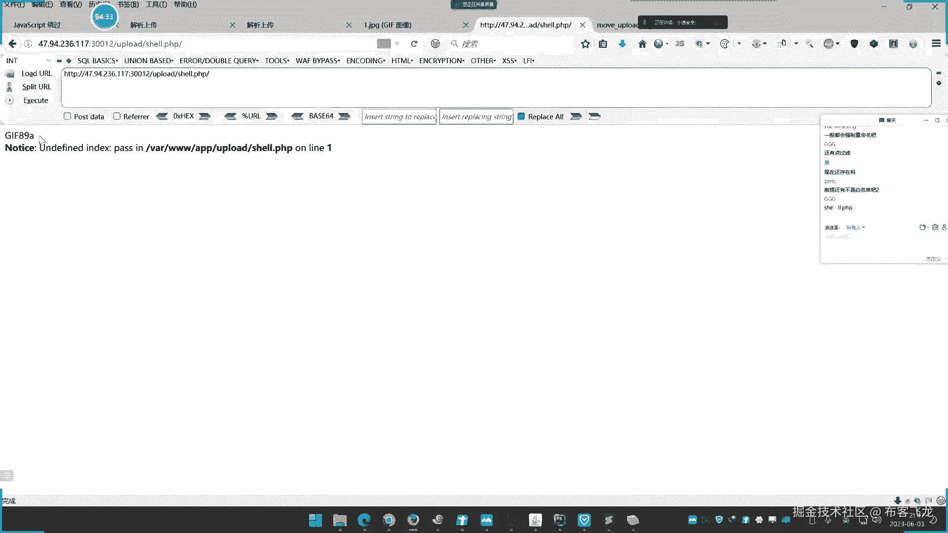Go to home page icon
Viewport: 948px width, 533px height.
point(642,44)
